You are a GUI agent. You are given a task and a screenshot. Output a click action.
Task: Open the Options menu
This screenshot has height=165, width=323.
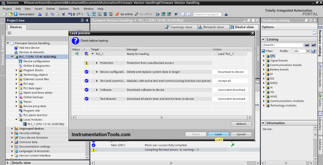point(63,9)
